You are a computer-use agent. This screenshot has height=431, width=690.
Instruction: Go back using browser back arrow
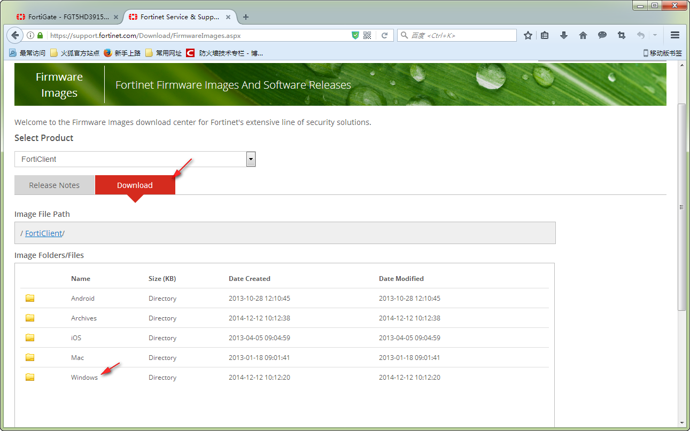coord(15,35)
